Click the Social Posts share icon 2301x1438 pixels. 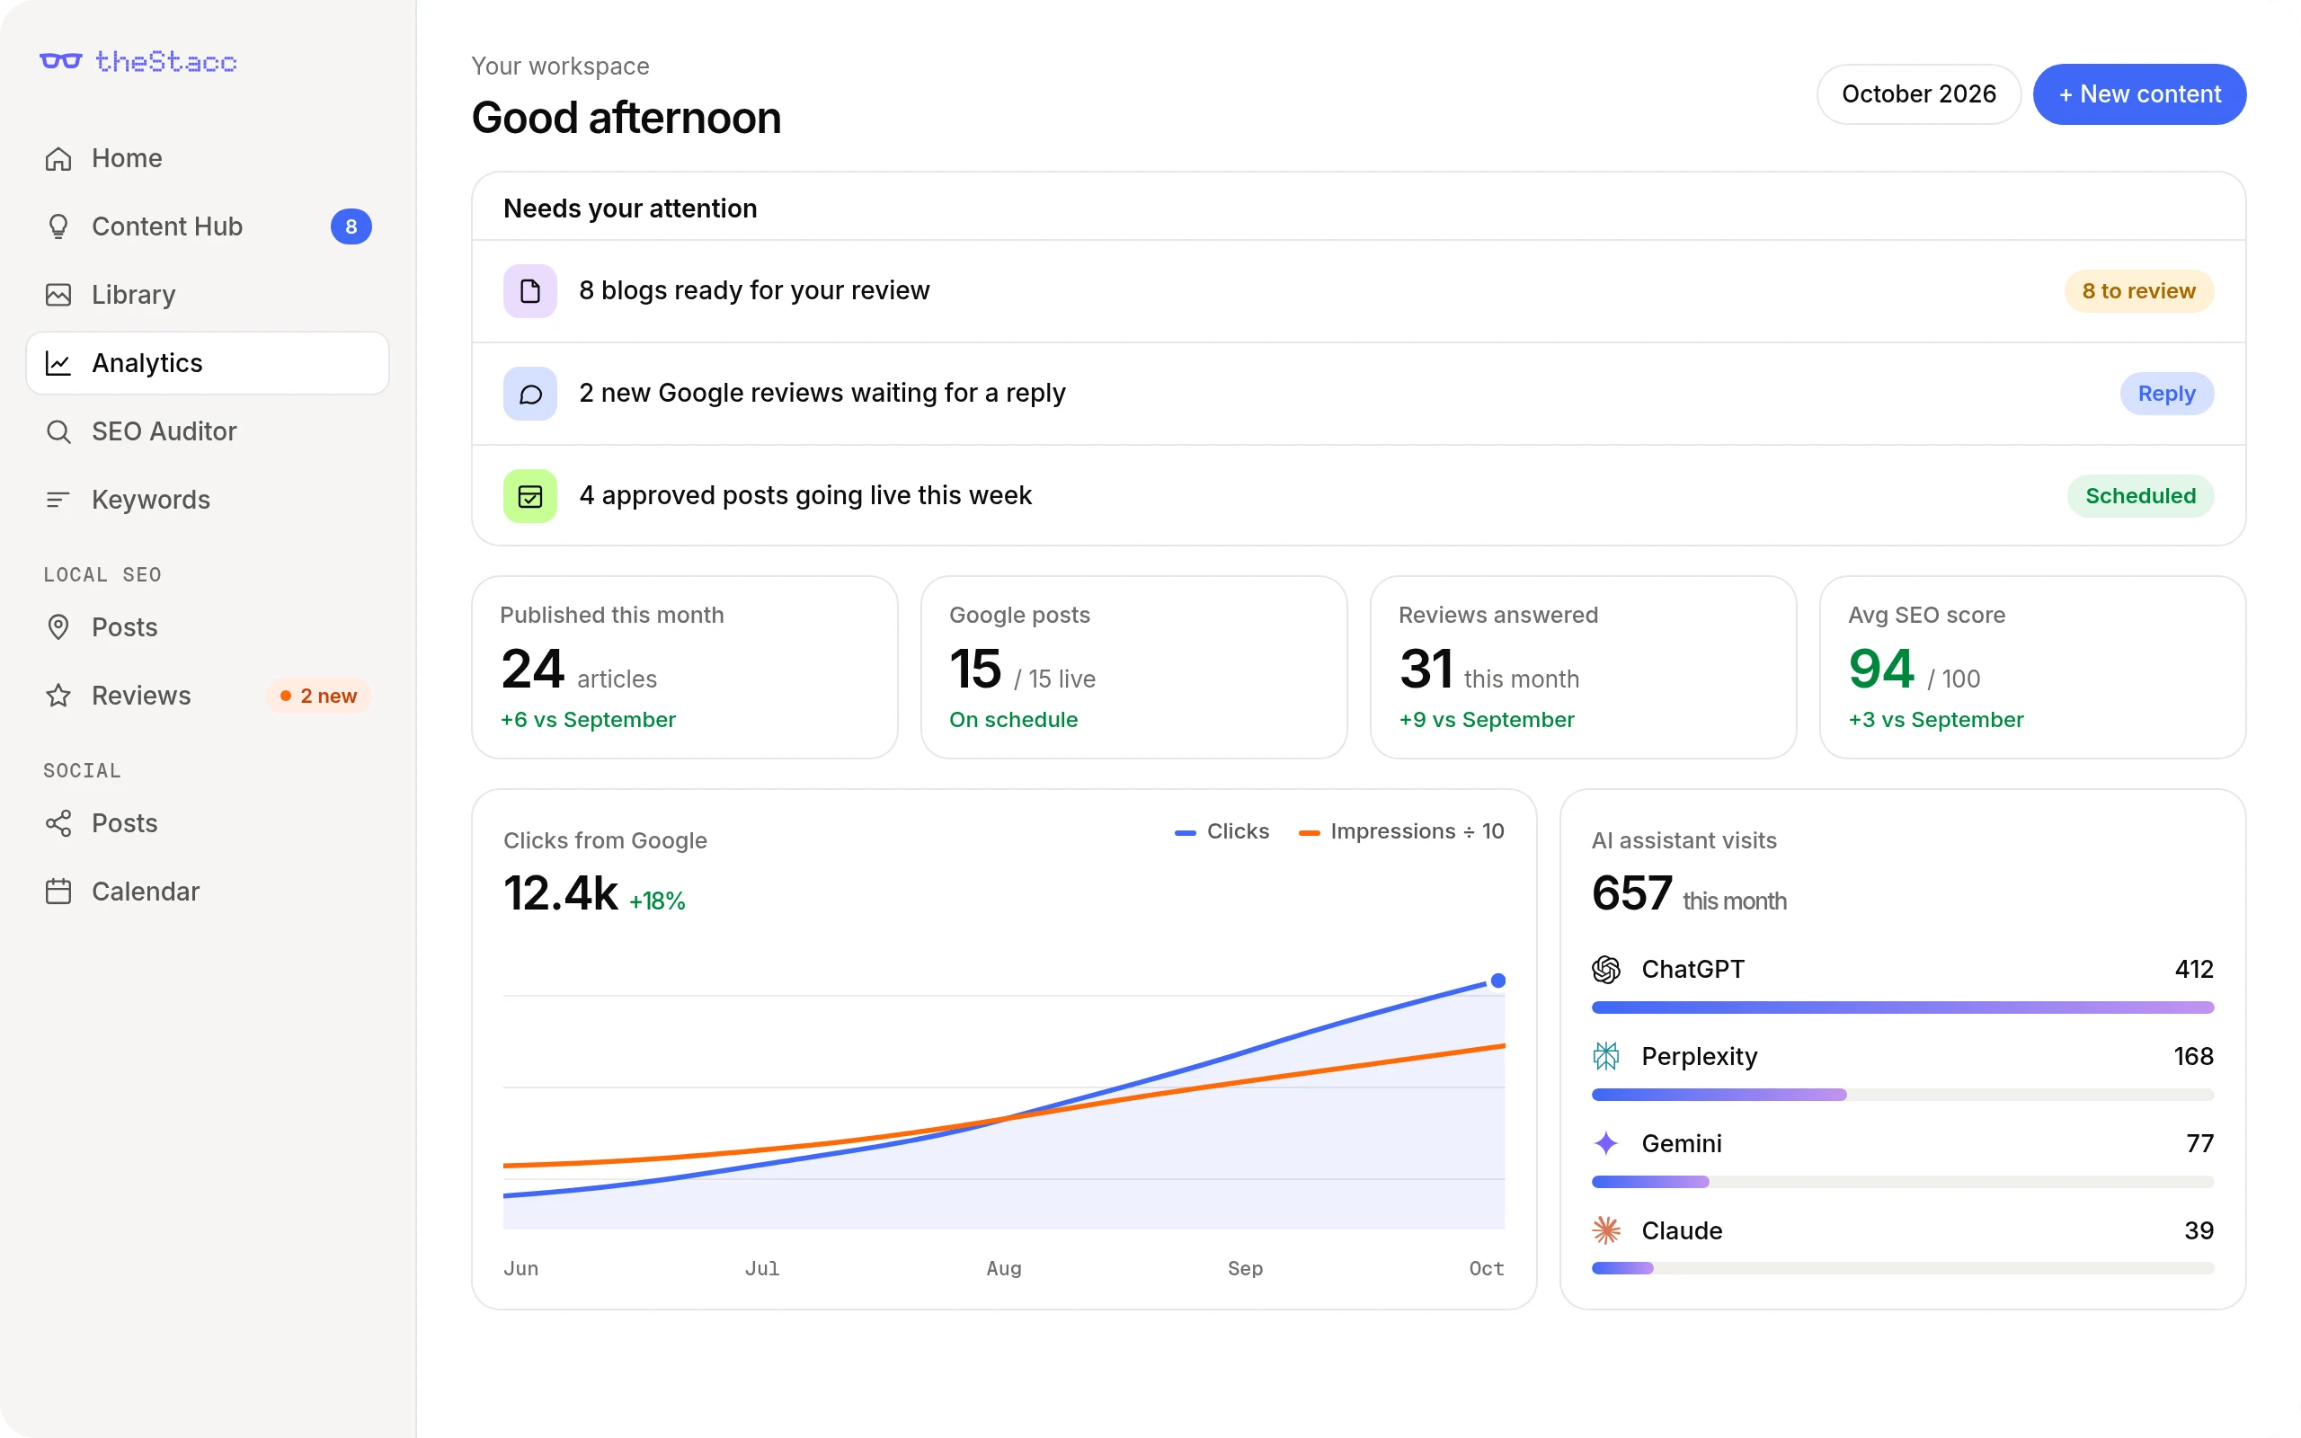point(58,823)
